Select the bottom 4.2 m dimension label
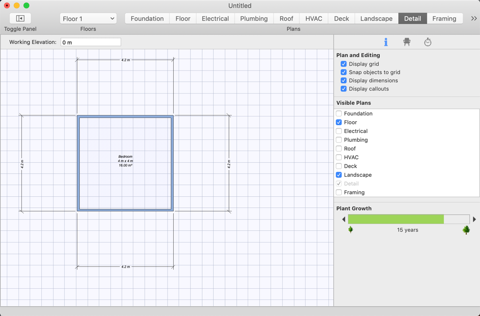Image resolution: width=480 pixels, height=316 pixels. click(x=126, y=267)
